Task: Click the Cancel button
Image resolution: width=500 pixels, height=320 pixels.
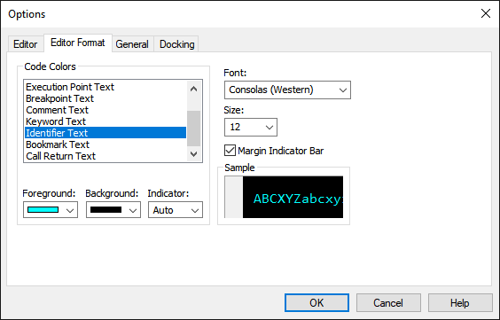Action: pyautogui.click(x=388, y=302)
